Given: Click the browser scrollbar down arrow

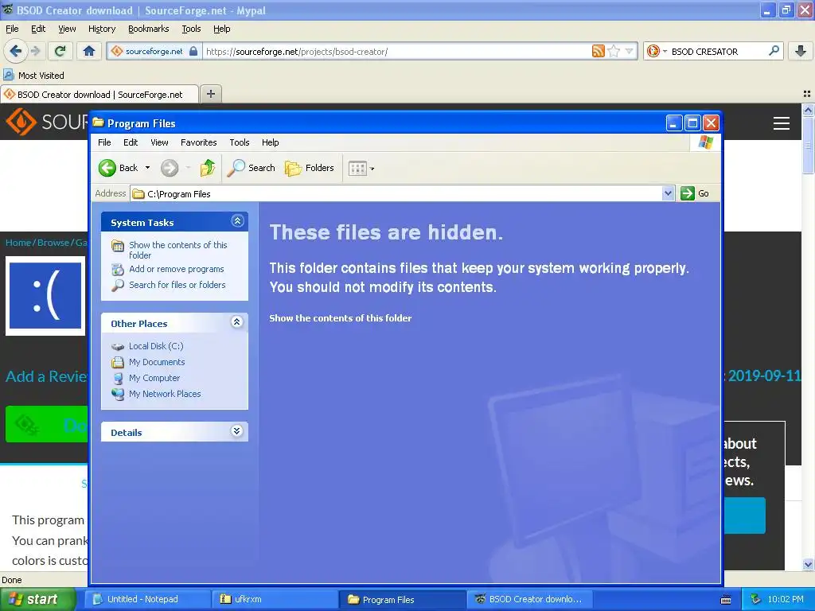Looking at the screenshot, I should 808,564.
